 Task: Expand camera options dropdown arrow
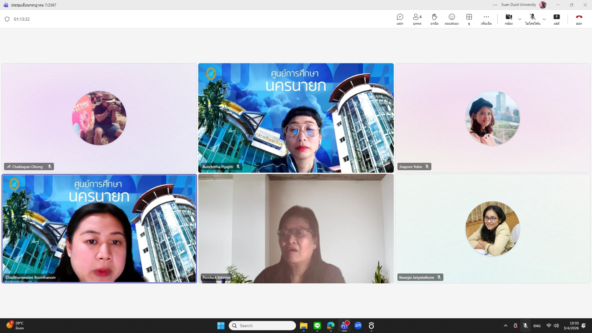pyautogui.click(x=520, y=19)
